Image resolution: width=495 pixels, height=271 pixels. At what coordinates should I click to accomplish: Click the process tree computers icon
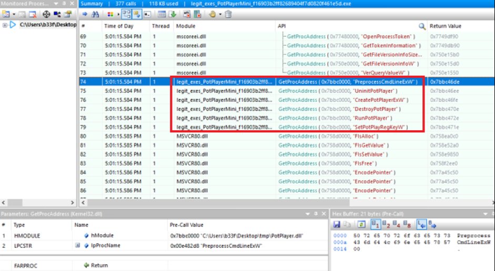coord(57,14)
